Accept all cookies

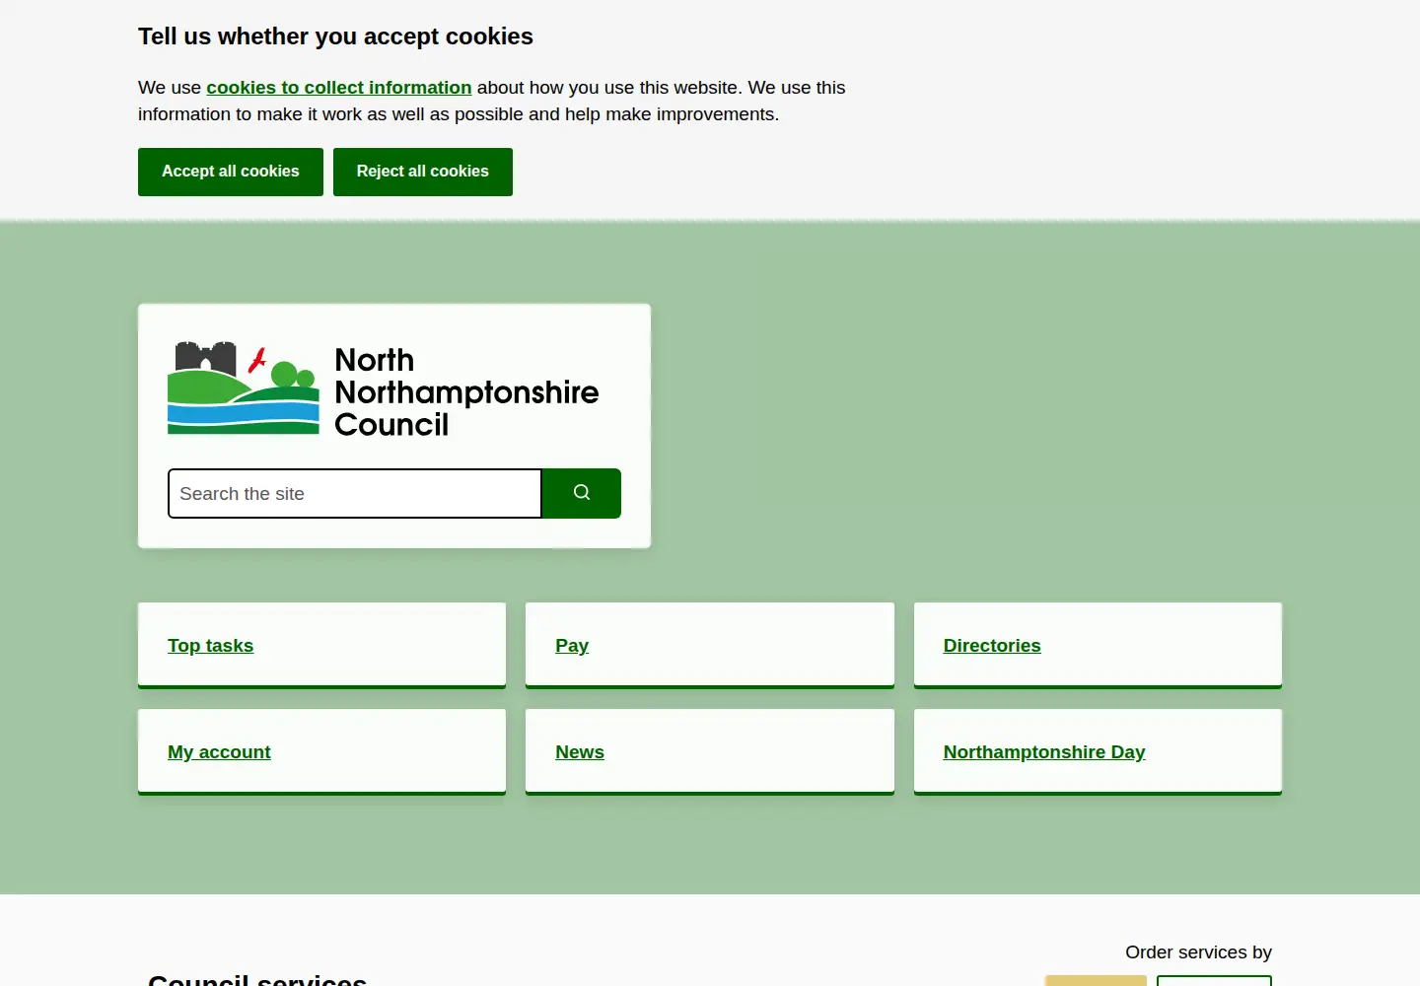coord(231,172)
